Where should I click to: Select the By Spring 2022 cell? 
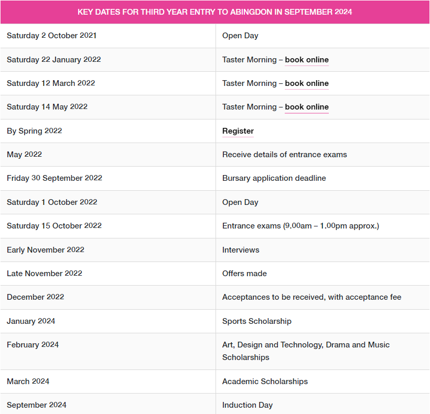click(108, 131)
